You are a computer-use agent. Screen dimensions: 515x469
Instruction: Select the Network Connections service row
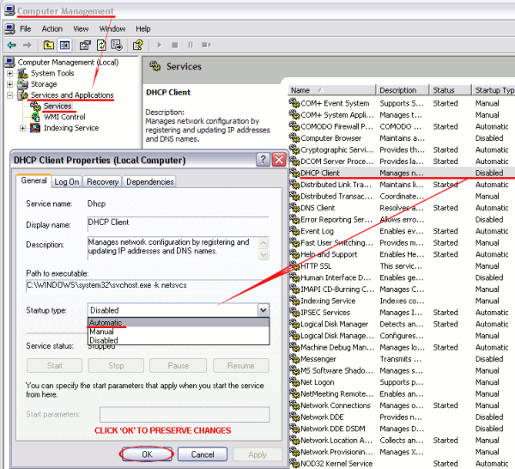pos(402,405)
